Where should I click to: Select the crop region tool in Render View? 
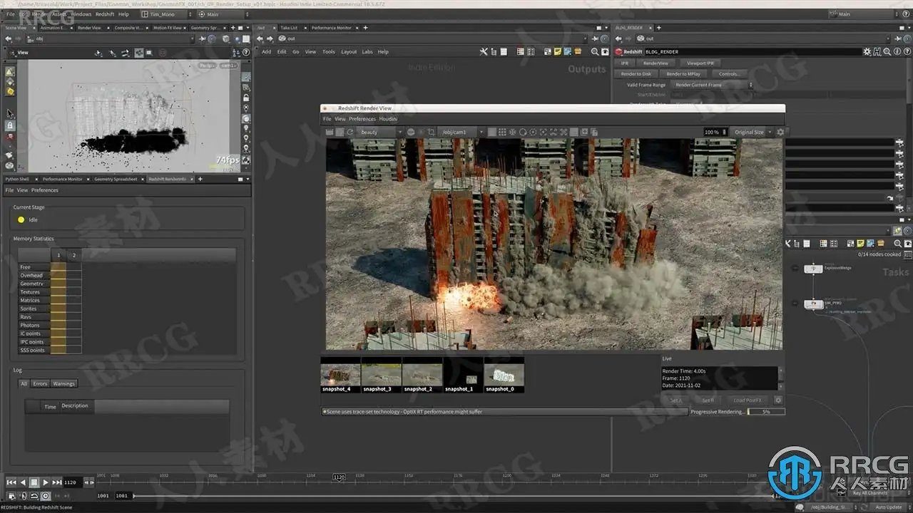[x=431, y=132]
